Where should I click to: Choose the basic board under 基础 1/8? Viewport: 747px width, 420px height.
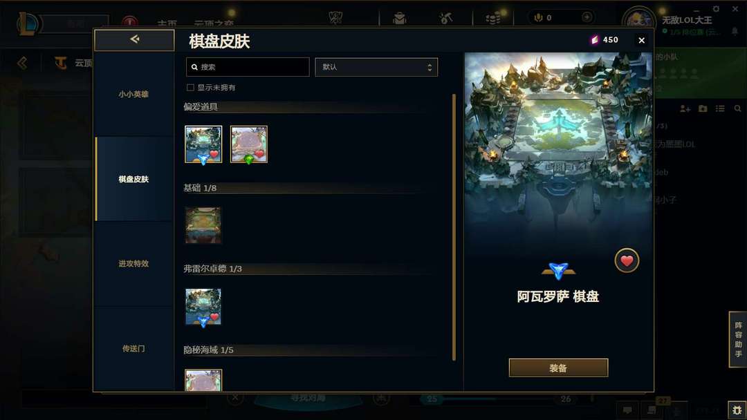[203, 225]
